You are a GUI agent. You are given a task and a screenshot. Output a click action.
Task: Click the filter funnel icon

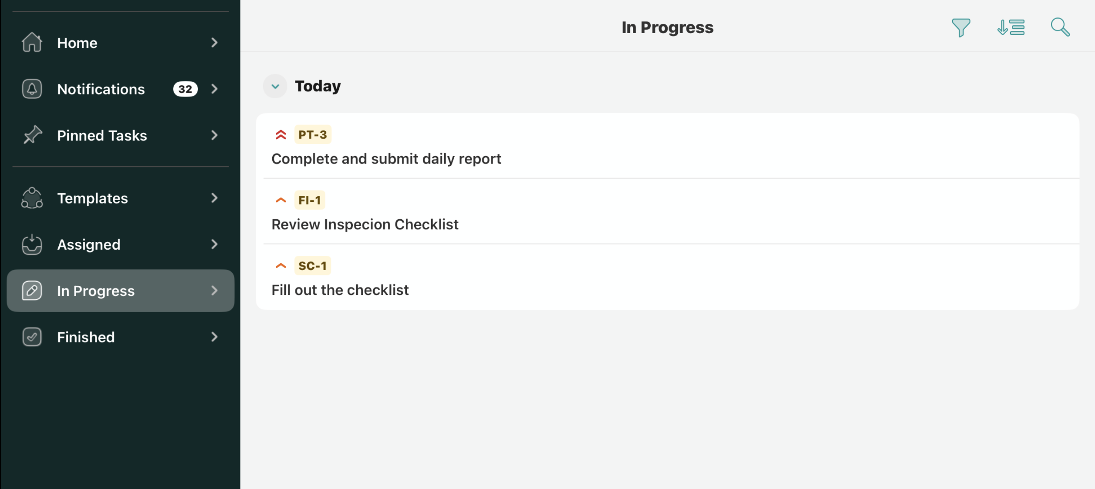coord(961,27)
